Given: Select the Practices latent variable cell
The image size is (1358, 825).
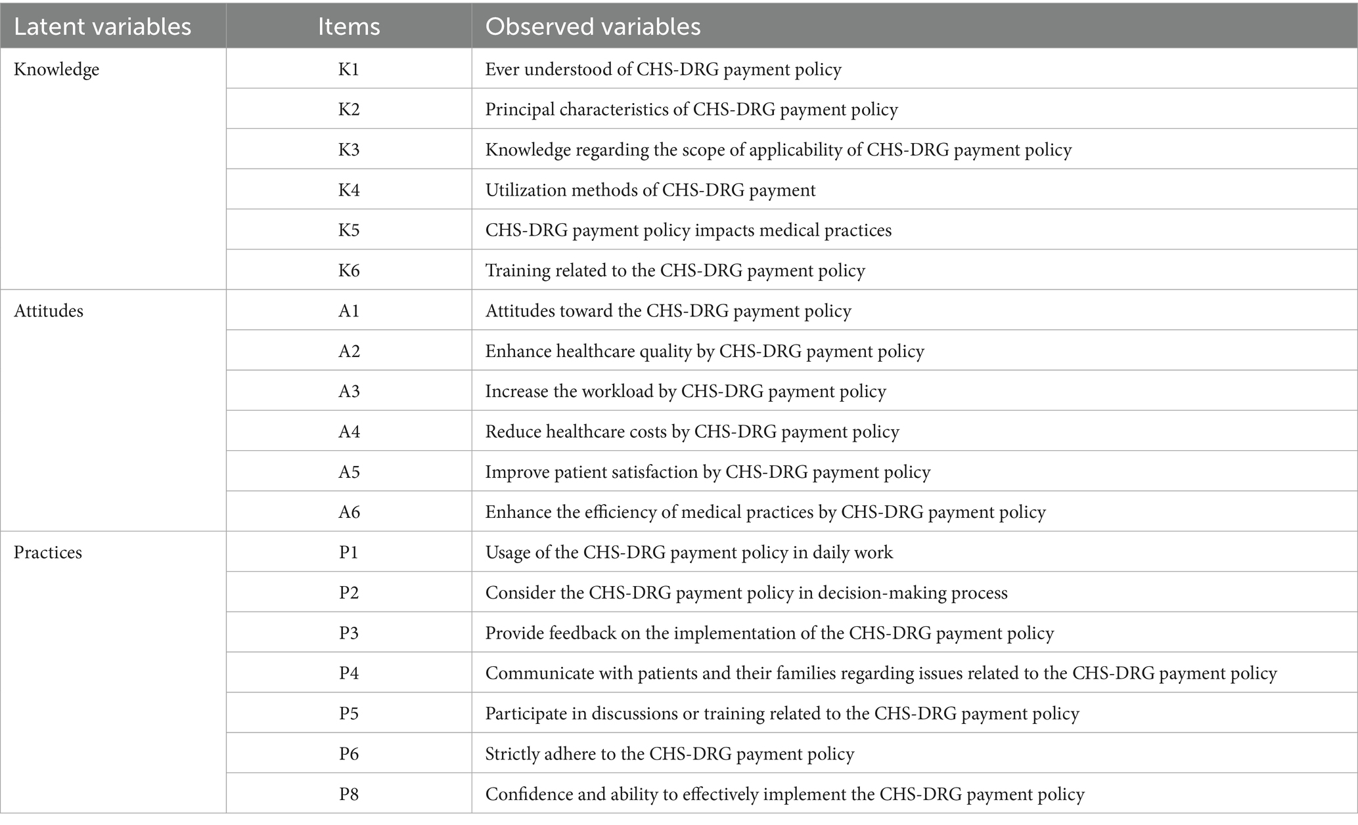Looking at the screenshot, I should [48, 553].
